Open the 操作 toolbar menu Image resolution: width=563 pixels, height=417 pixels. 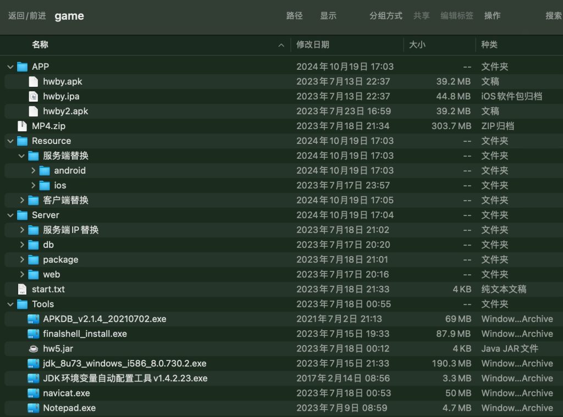point(492,15)
